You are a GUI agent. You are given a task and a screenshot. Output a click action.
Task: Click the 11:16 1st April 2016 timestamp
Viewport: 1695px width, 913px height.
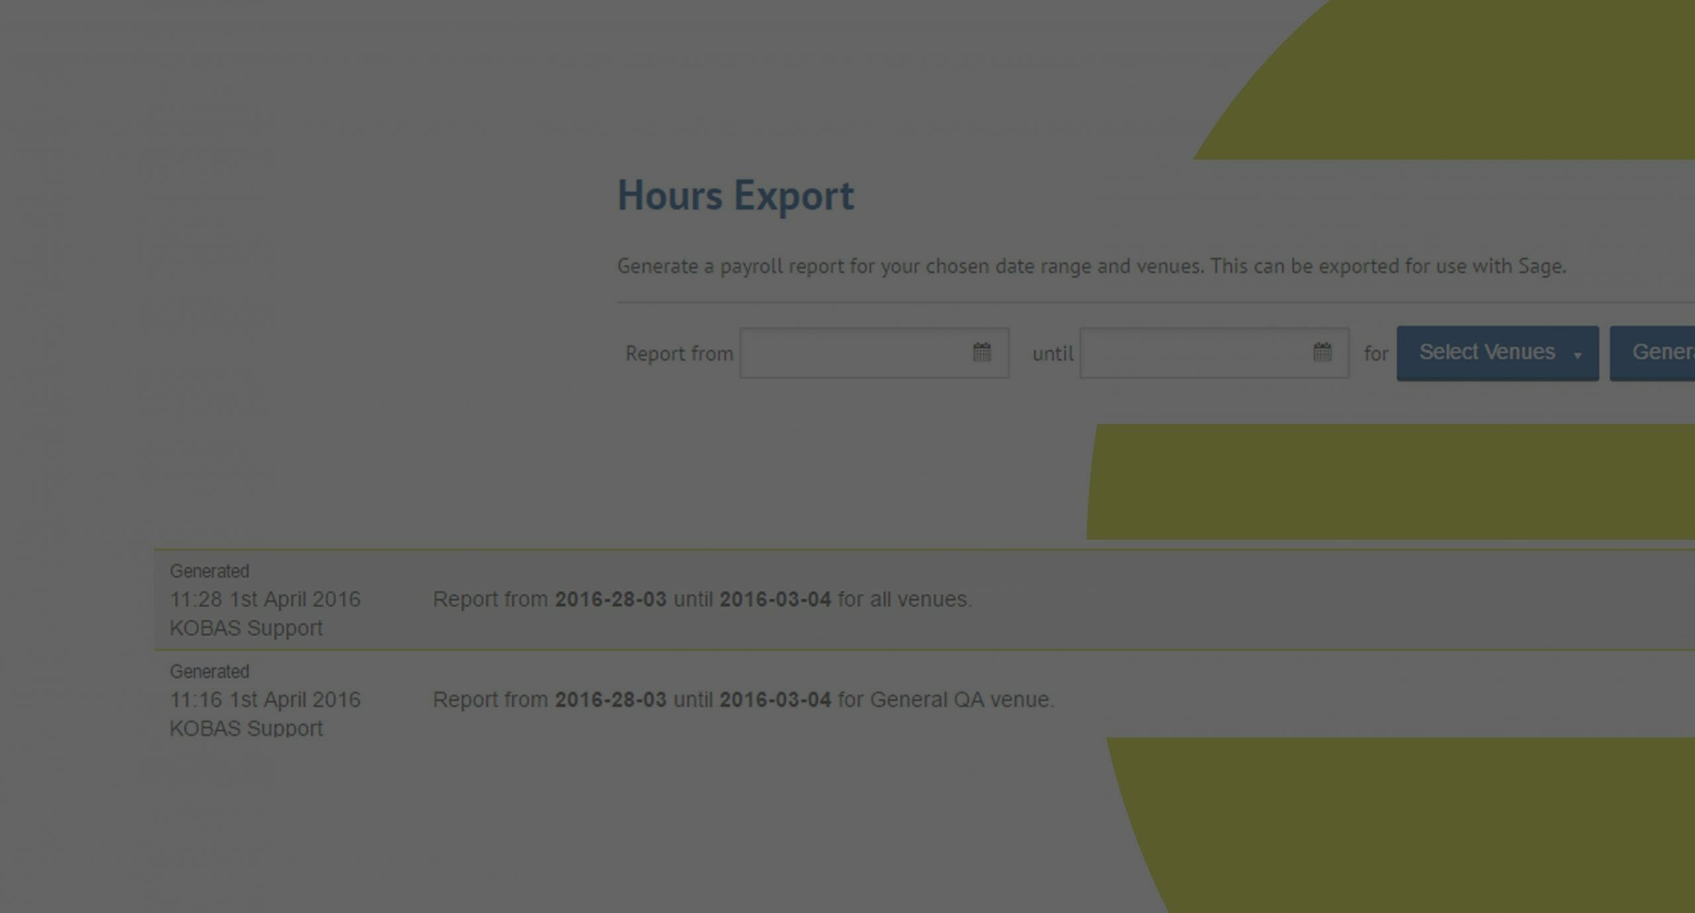(265, 700)
